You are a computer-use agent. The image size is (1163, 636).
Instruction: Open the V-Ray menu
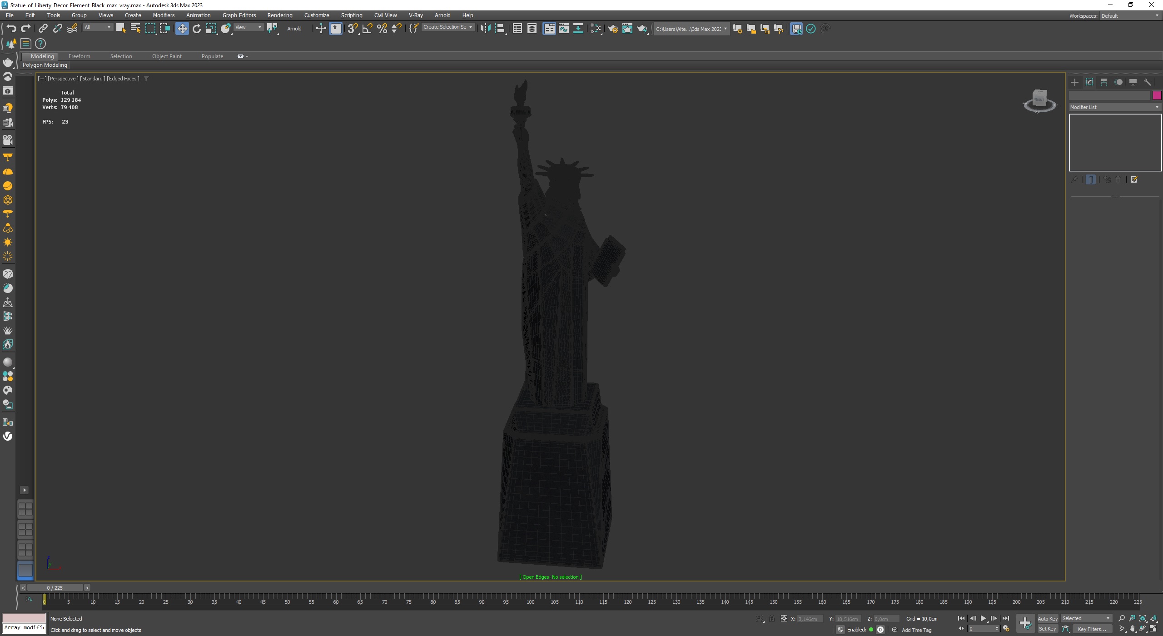point(416,15)
